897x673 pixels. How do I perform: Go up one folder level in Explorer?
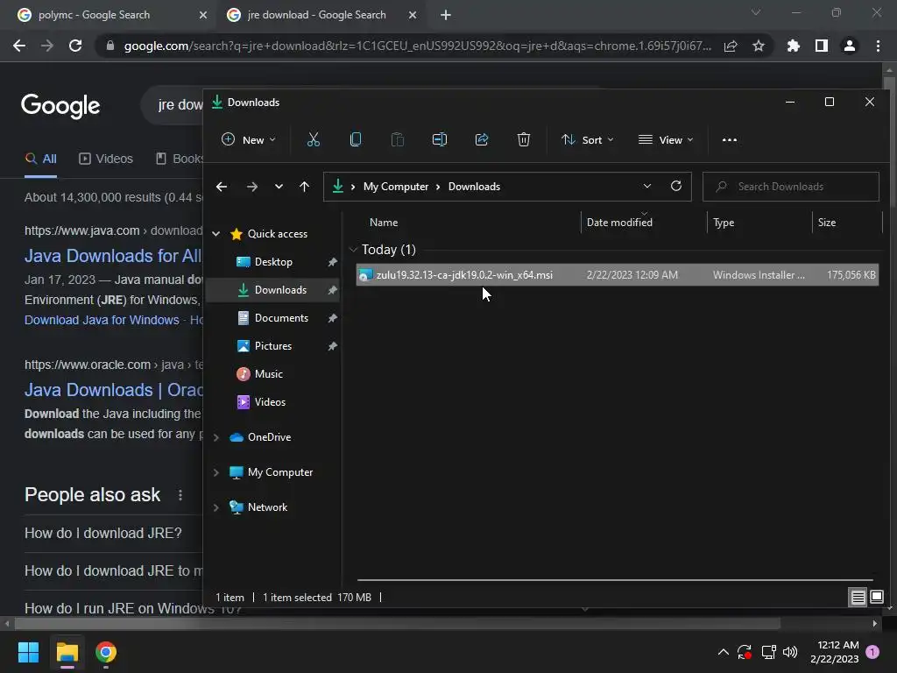(x=304, y=187)
